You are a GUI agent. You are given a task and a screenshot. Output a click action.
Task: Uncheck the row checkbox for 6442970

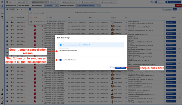click(x=7, y=22)
